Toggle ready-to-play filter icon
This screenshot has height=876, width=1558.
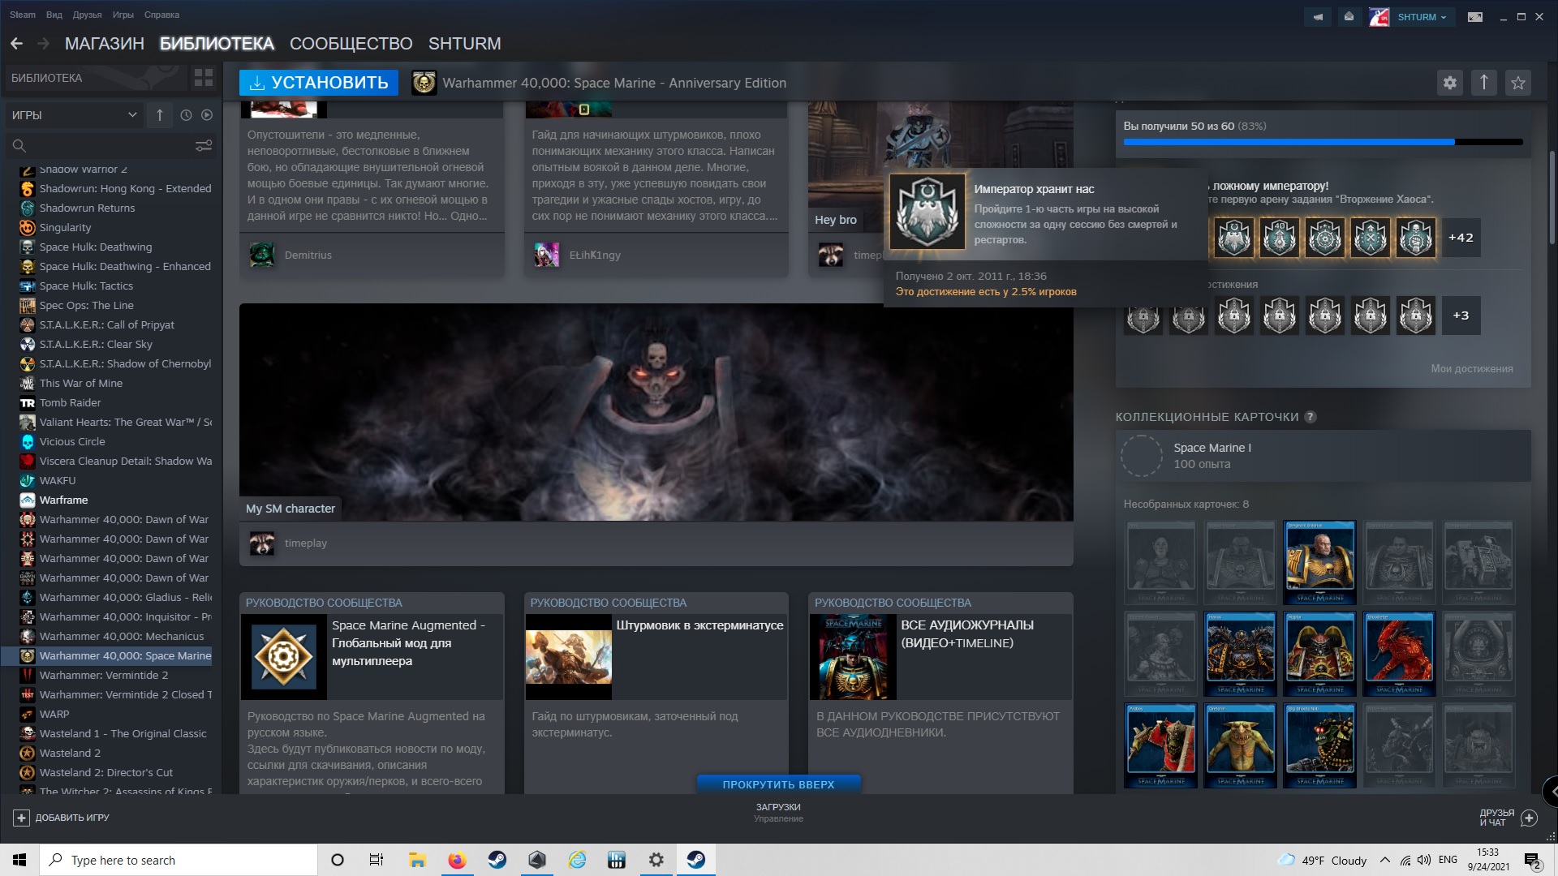coord(207,115)
